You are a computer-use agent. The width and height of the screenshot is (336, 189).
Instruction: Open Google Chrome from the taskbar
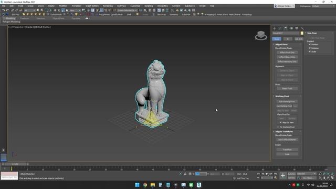click(x=145, y=185)
